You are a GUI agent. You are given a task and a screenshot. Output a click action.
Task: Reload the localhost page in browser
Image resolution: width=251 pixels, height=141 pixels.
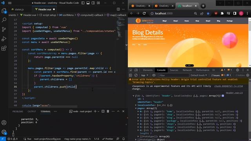[144, 13]
